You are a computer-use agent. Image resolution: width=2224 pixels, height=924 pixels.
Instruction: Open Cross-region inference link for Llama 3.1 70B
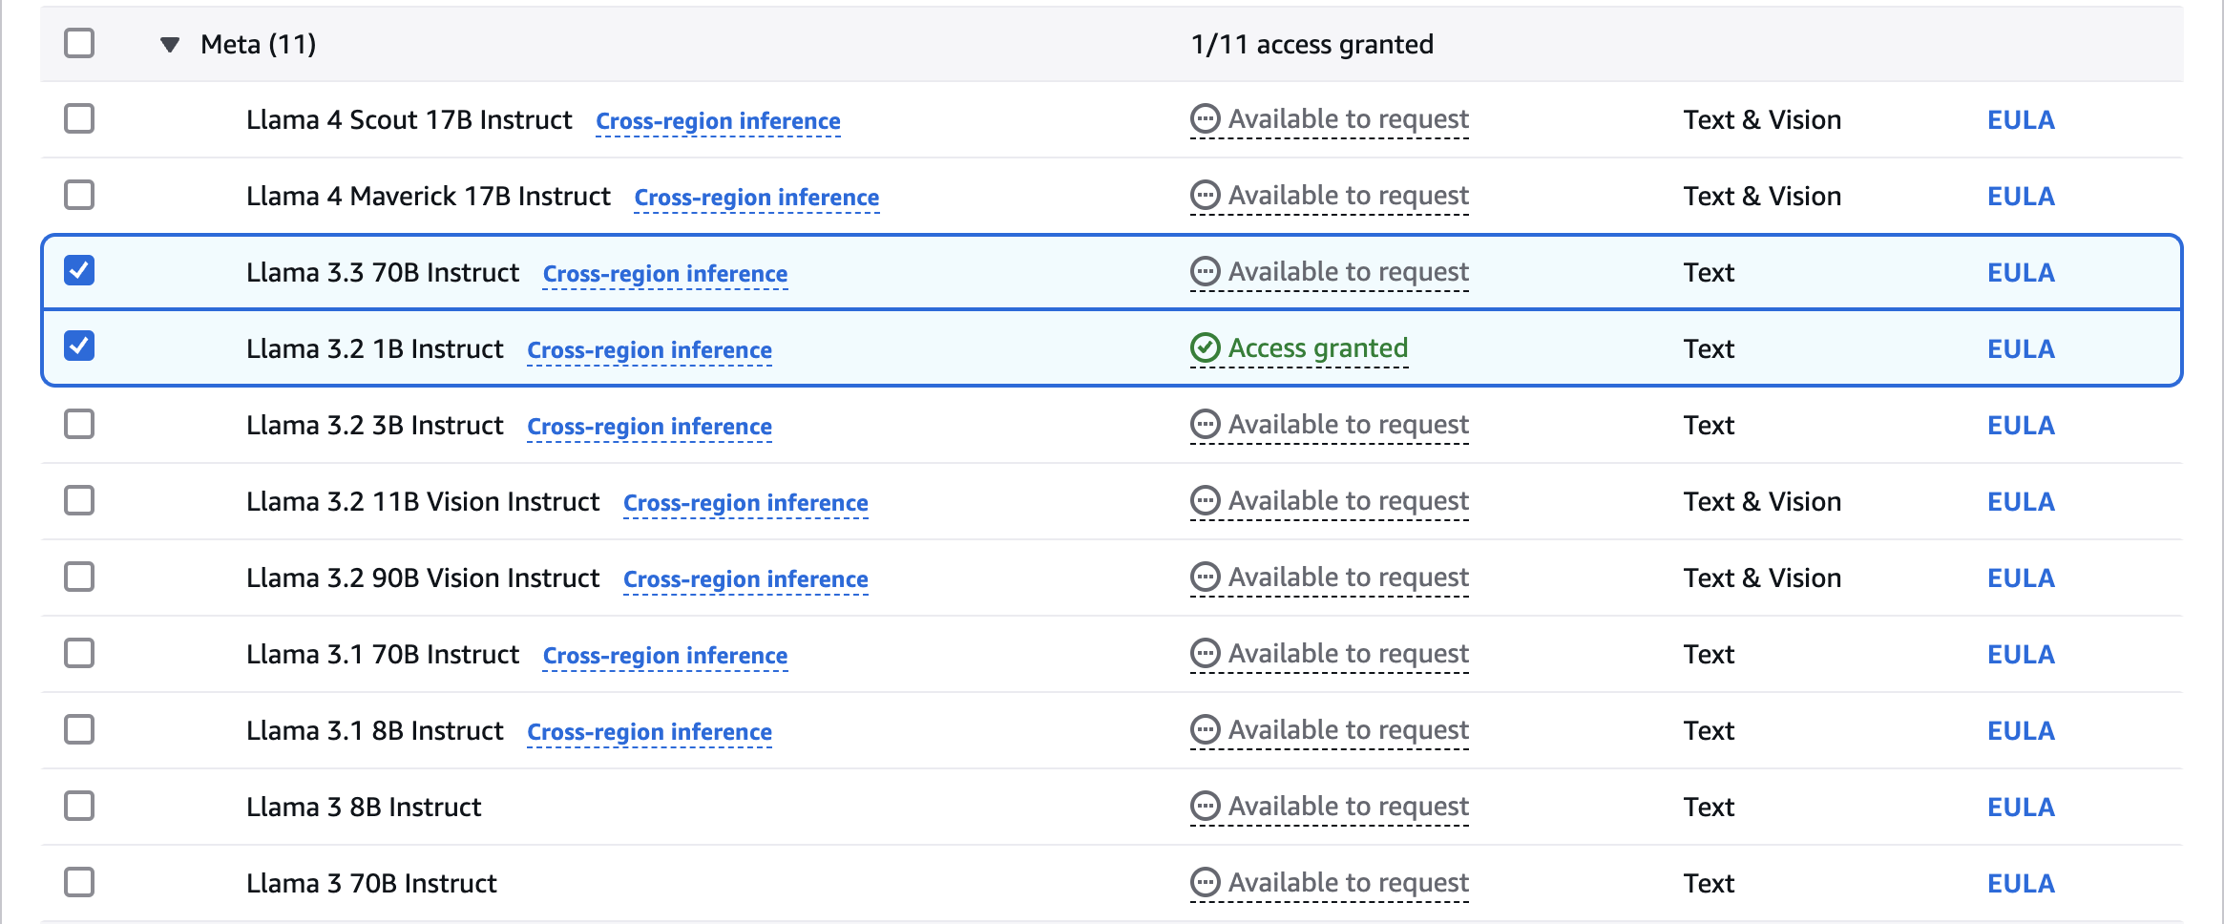click(x=665, y=656)
